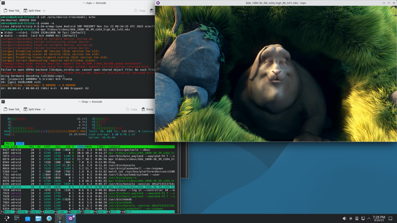Switch to the I/O tab in htop

[20, 144]
